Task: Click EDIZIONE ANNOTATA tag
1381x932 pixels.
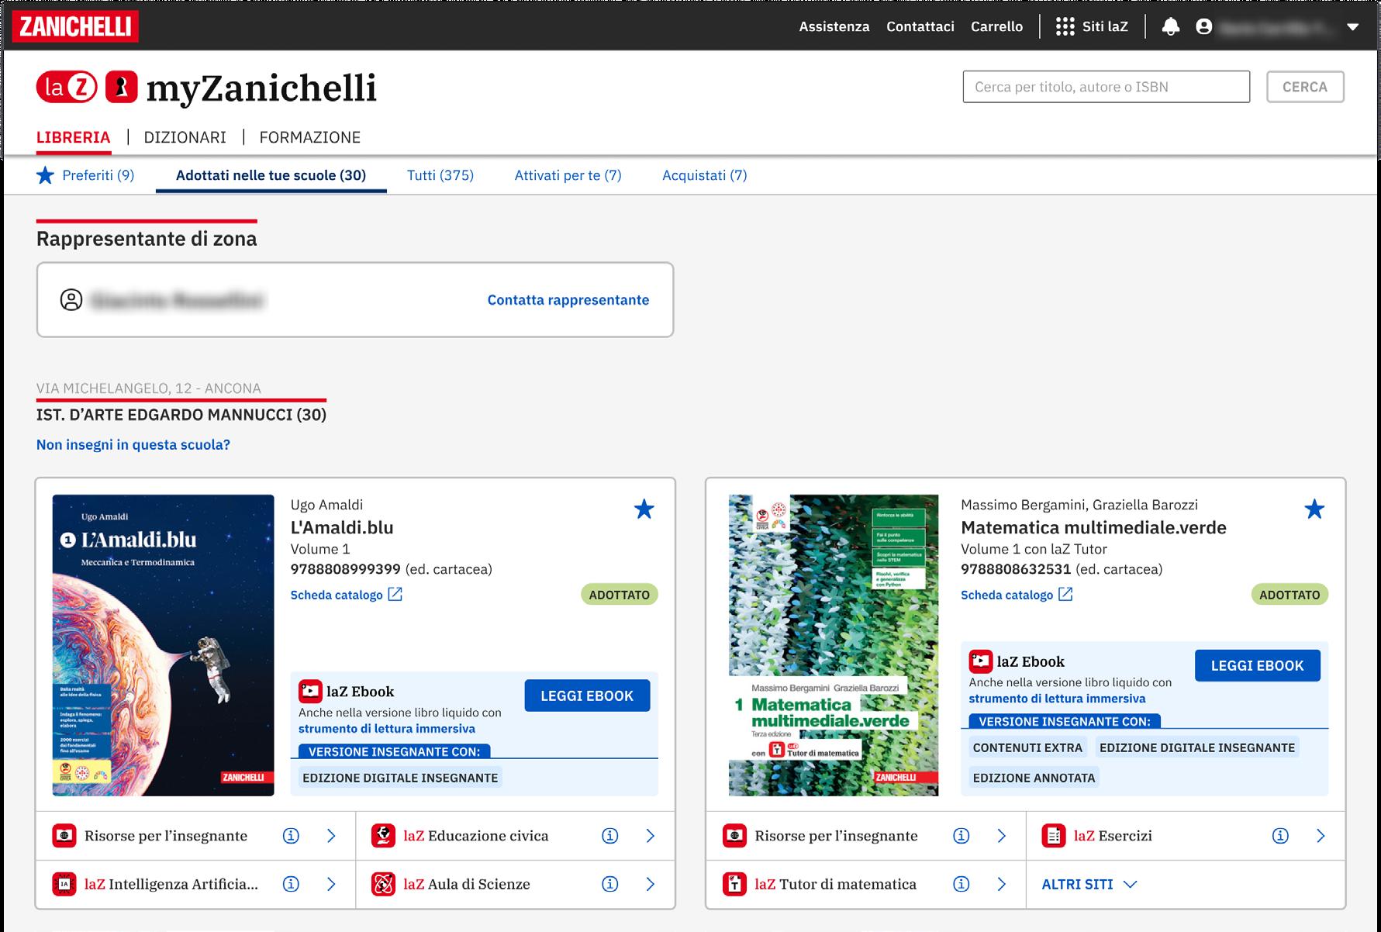Action: point(1034,778)
